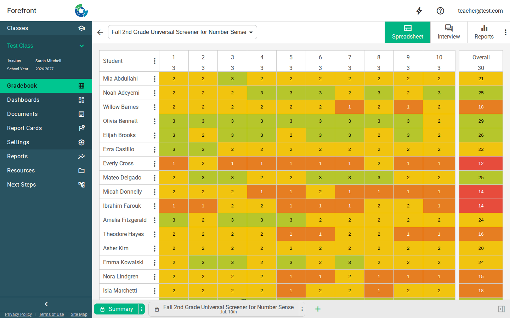The width and height of the screenshot is (510, 318).
Task: Go to Report Cards in the sidebar
Action: (x=46, y=128)
